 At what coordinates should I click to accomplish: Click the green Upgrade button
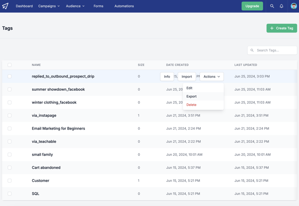click(252, 6)
